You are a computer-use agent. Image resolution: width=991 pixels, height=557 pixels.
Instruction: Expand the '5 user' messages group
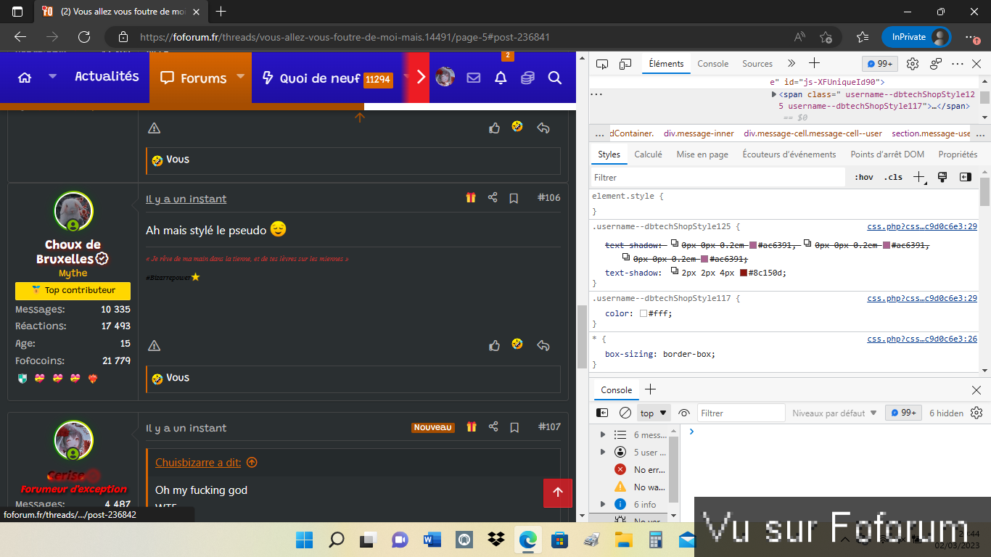pos(602,452)
